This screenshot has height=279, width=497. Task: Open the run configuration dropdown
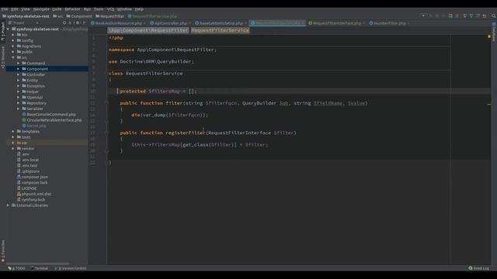click(x=423, y=15)
